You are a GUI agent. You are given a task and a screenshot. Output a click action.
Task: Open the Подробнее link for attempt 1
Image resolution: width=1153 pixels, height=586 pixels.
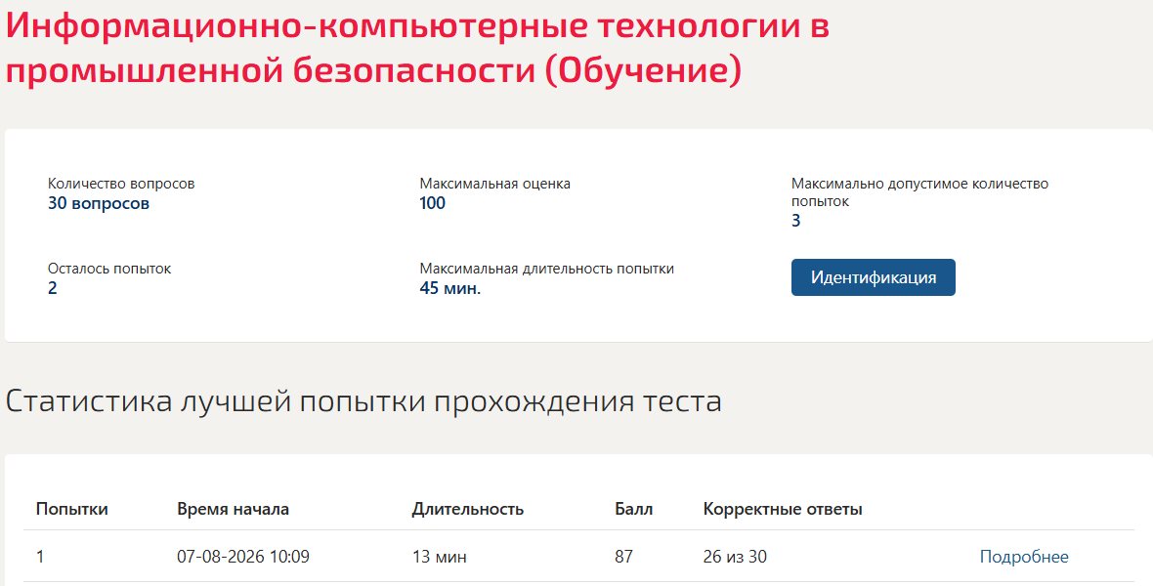1024,557
